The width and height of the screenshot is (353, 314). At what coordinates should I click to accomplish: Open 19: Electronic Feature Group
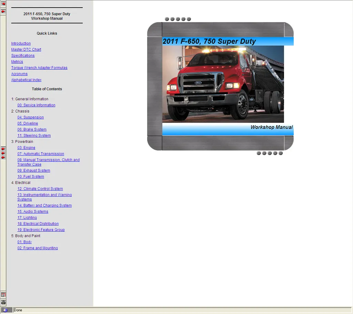pyautogui.click(x=41, y=230)
